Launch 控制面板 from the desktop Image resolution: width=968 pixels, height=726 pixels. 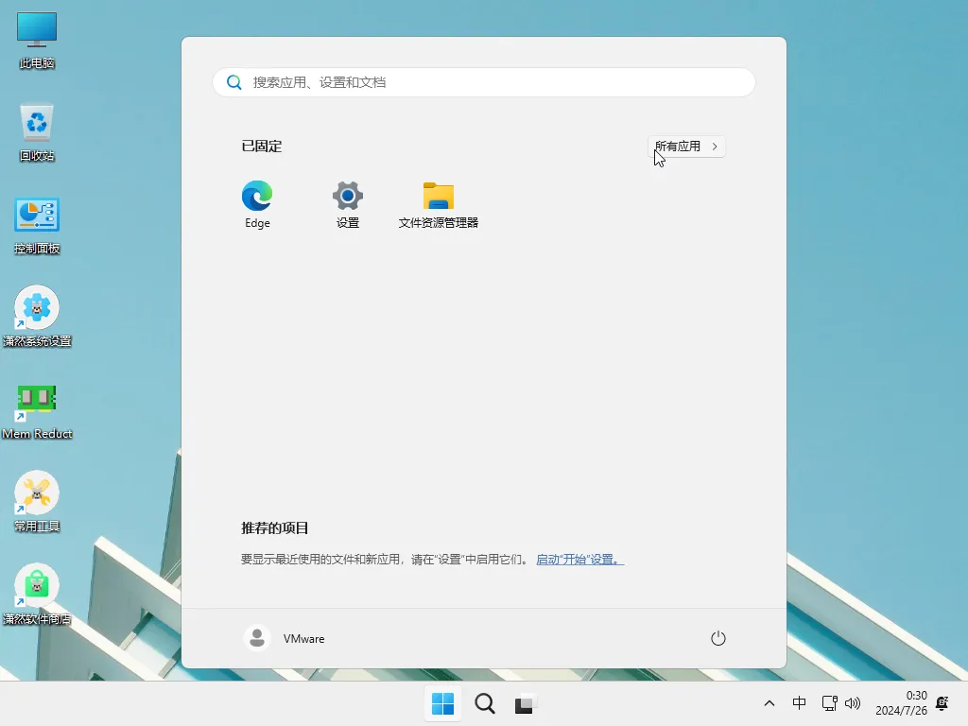[36, 216]
